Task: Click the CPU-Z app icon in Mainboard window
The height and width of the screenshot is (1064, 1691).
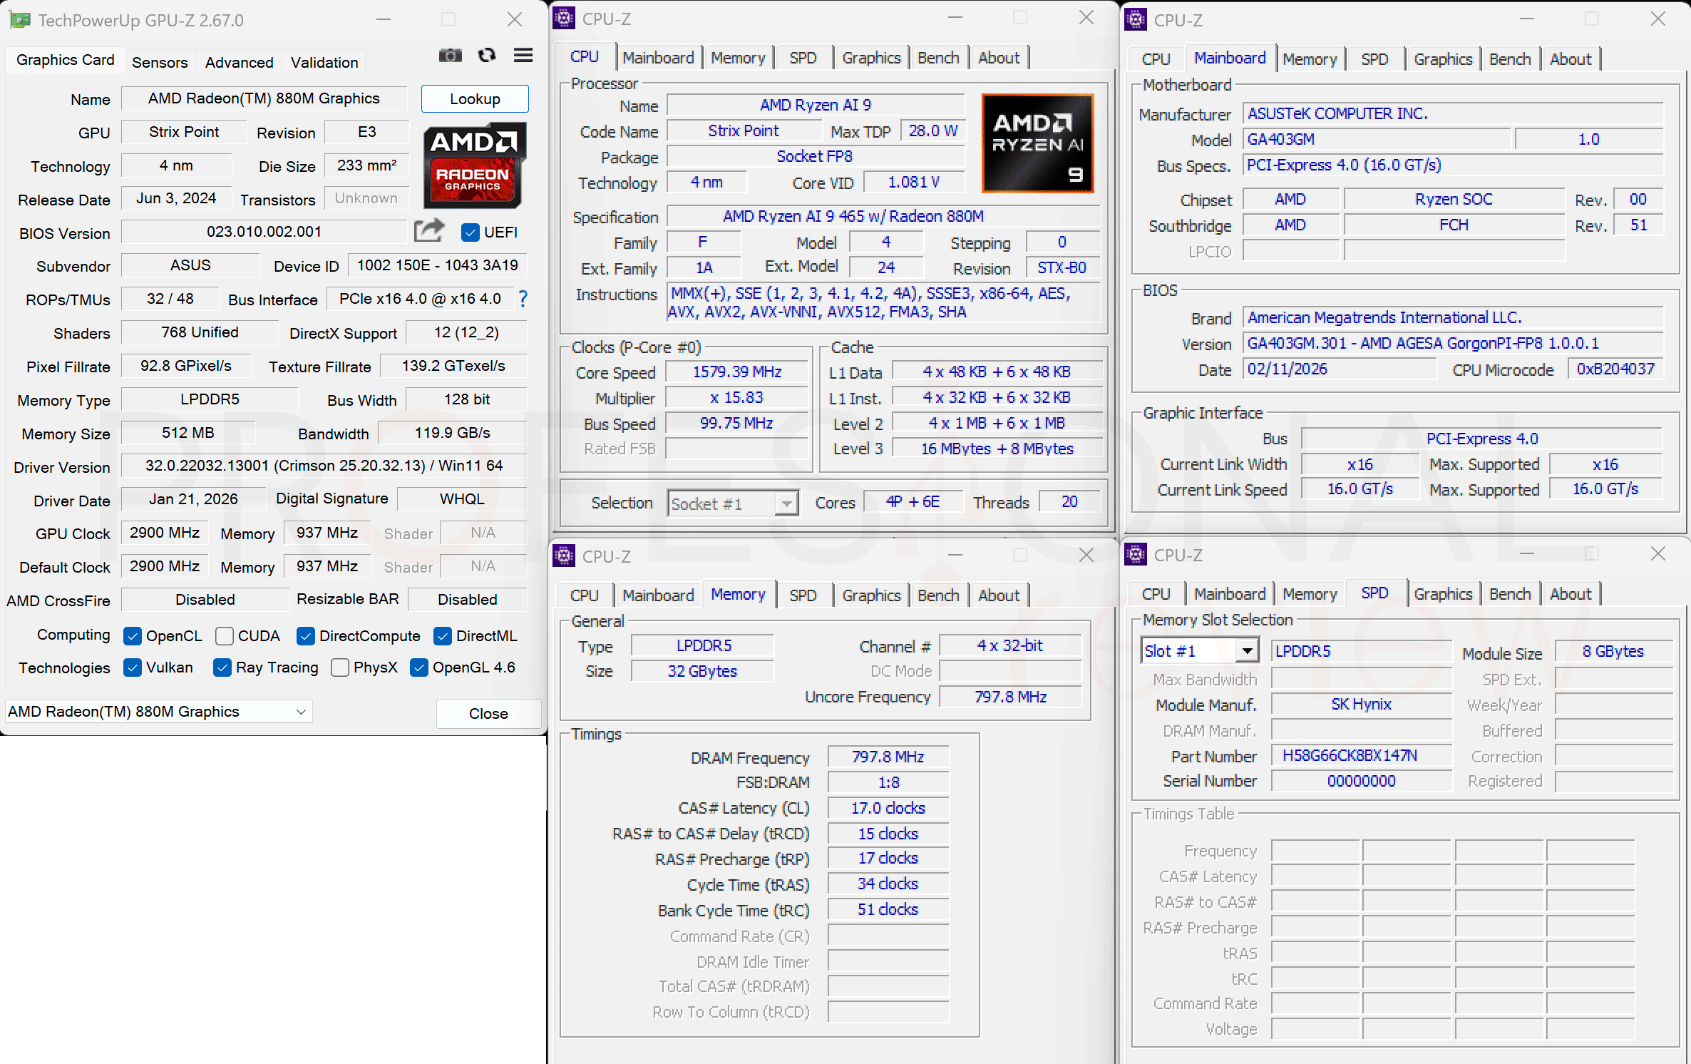Action: [x=1136, y=20]
